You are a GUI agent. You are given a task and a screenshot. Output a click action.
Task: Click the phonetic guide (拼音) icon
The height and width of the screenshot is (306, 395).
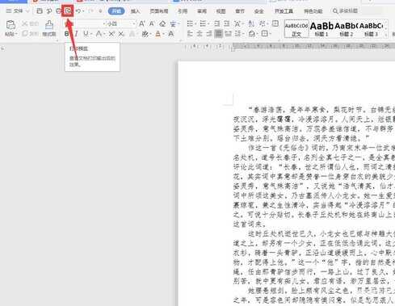pyautogui.click(x=173, y=24)
